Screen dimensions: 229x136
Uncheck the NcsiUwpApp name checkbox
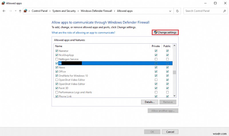click(x=57, y=55)
